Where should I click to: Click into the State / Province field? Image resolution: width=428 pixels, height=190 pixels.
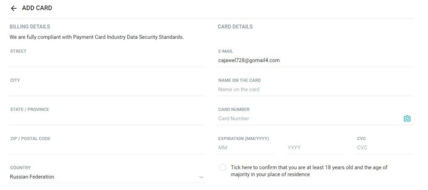pos(107,119)
